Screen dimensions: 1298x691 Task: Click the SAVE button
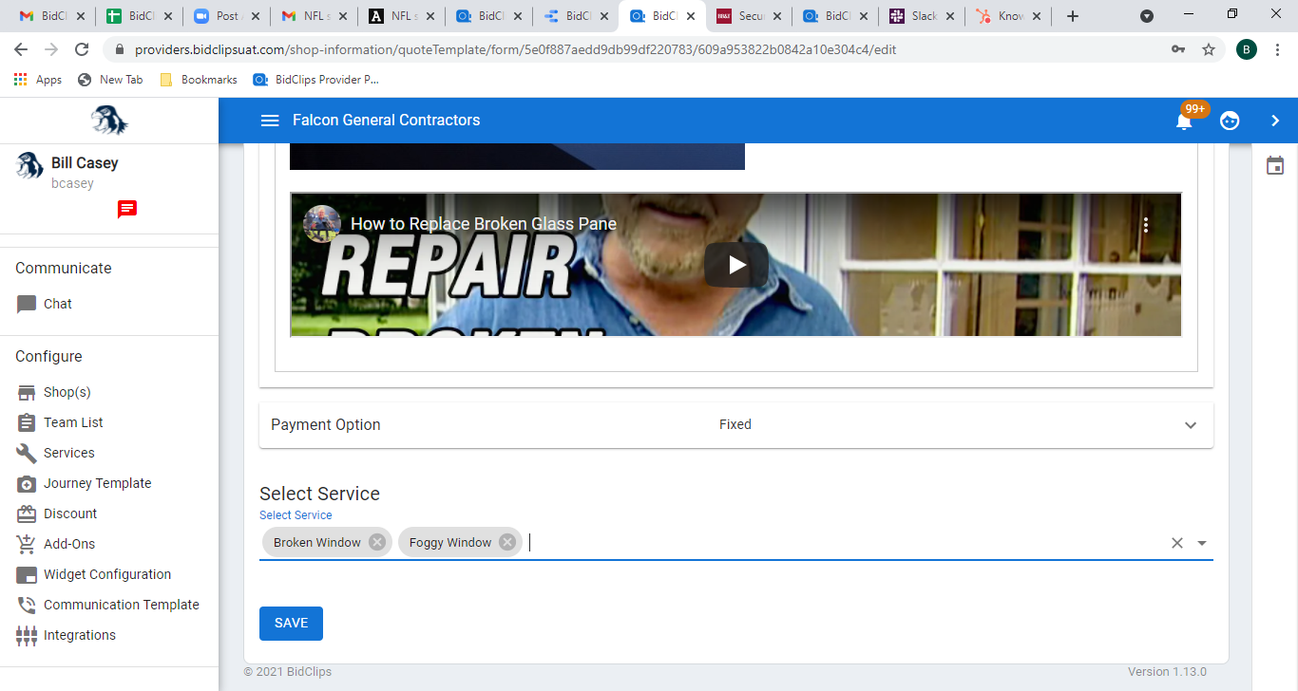(291, 624)
